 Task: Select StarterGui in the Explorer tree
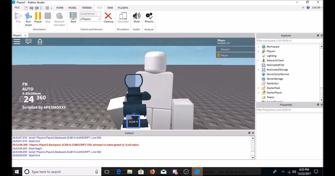(x=272, y=84)
